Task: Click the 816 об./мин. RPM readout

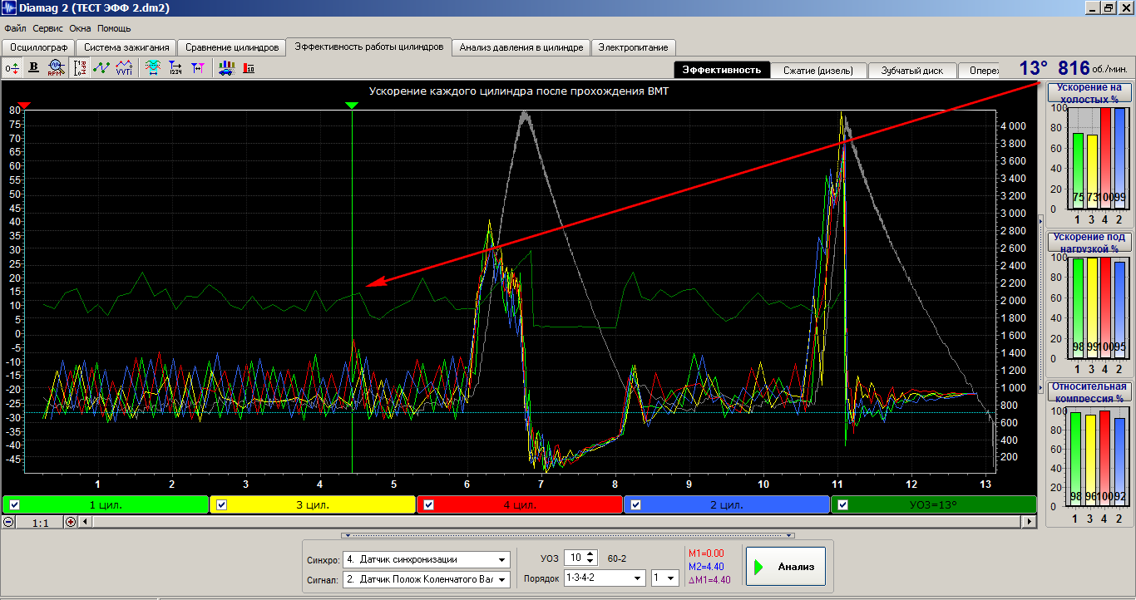Action: (x=1093, y=68)
